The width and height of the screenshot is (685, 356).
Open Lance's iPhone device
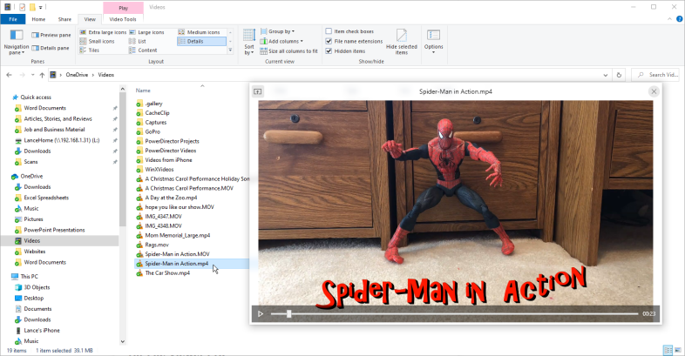[42, 330]
